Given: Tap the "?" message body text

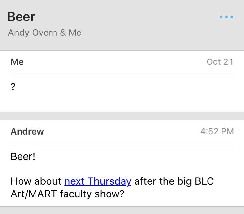Looking at the screenshot, I should coord(13,87).
